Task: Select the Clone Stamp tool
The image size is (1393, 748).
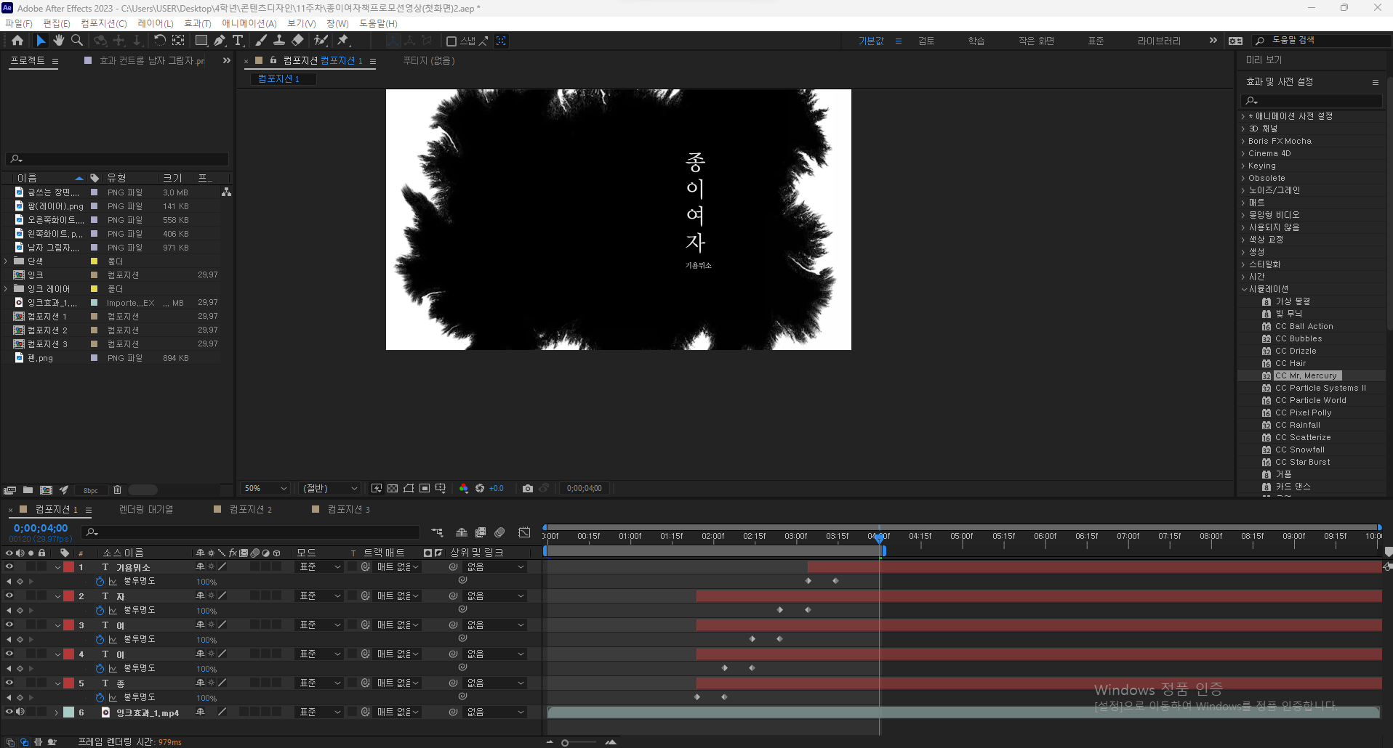Action: pos(279,41)
